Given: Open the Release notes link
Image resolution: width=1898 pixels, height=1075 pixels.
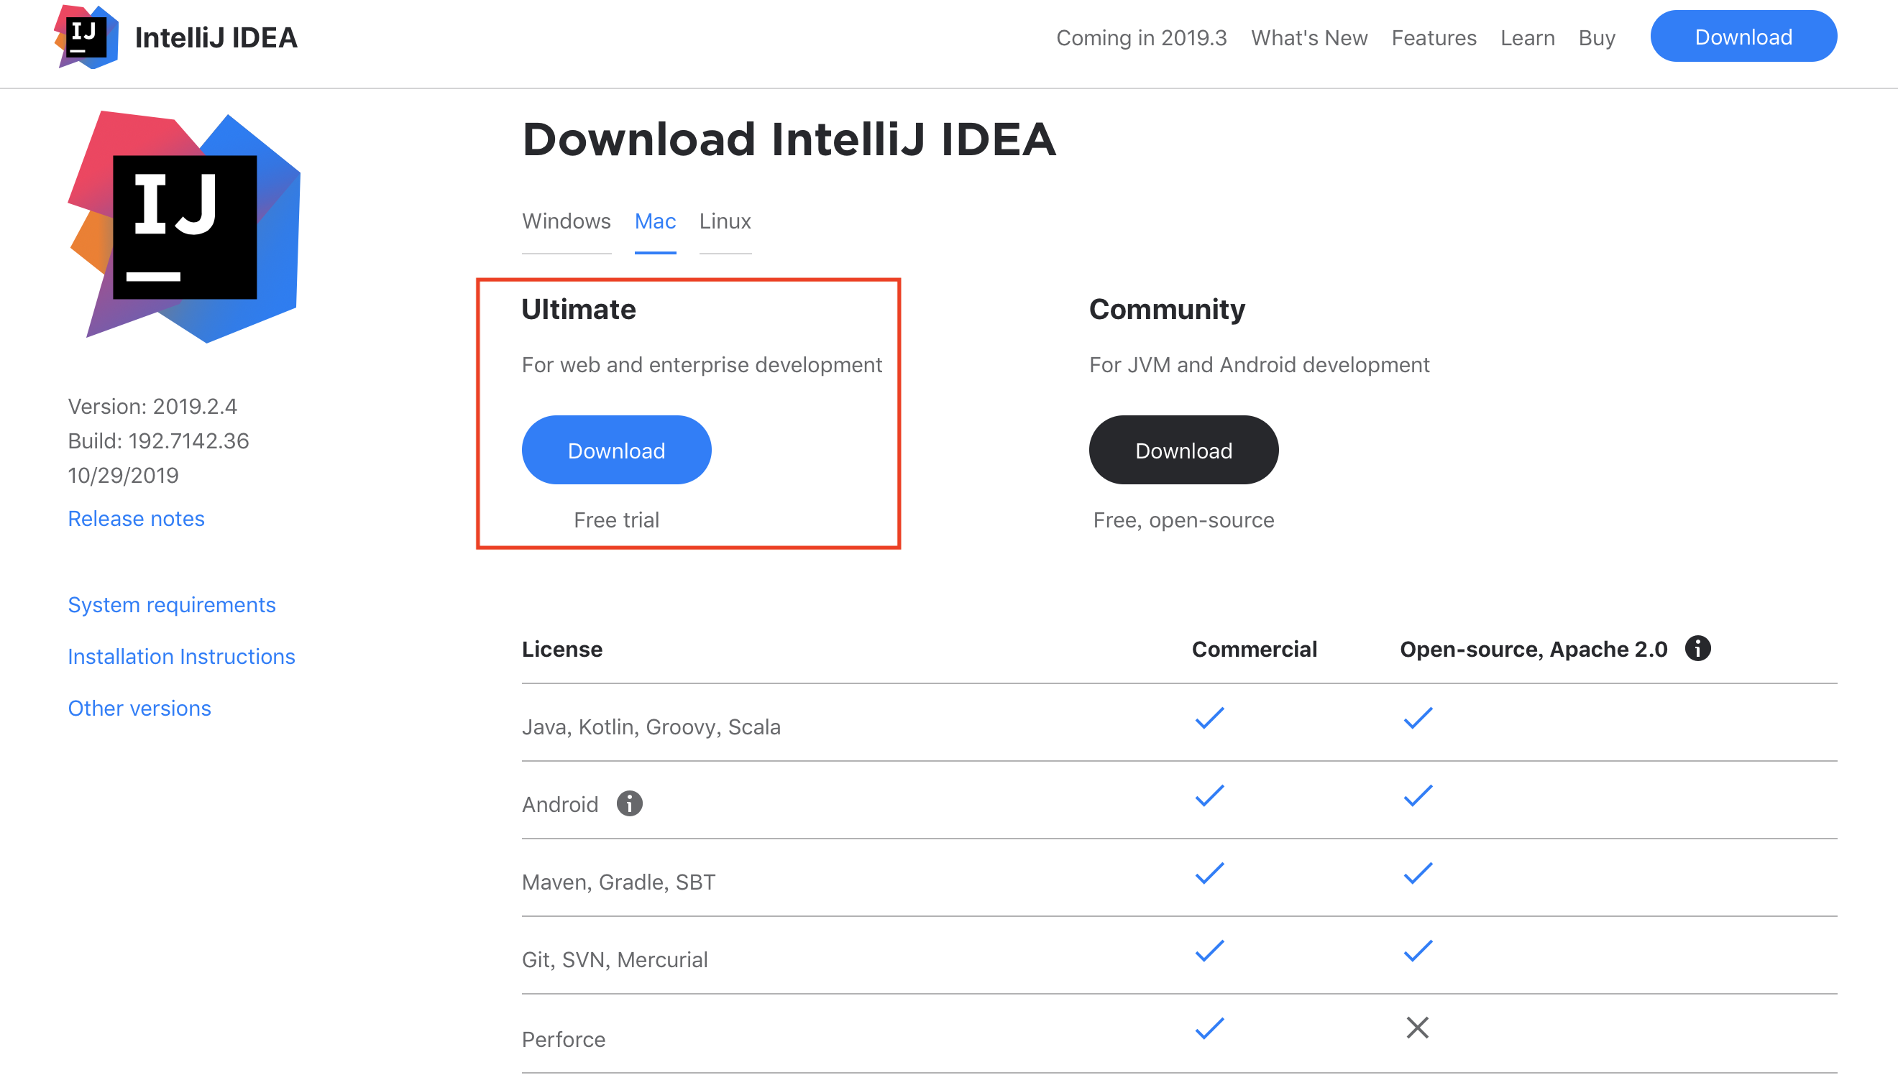Looking at the screenshot, I should point(136,518).
